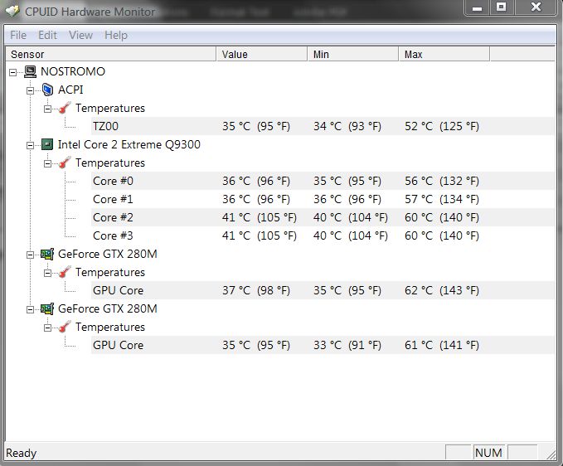Click the first GeForce graphics card icon

[47, 255]
